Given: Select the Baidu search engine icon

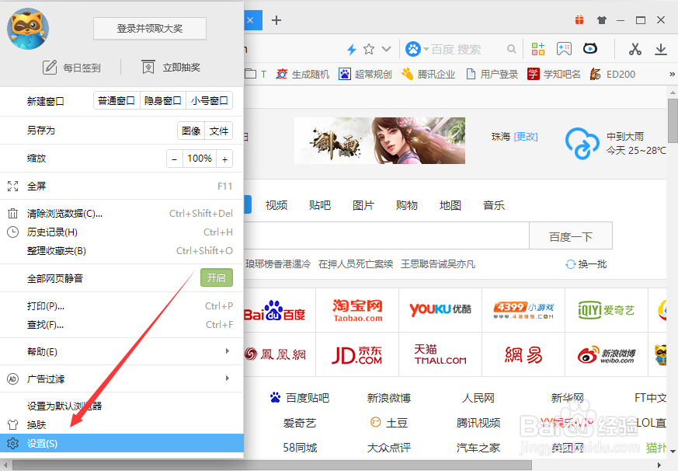Looking at the screenshot, I should [412, 47].
